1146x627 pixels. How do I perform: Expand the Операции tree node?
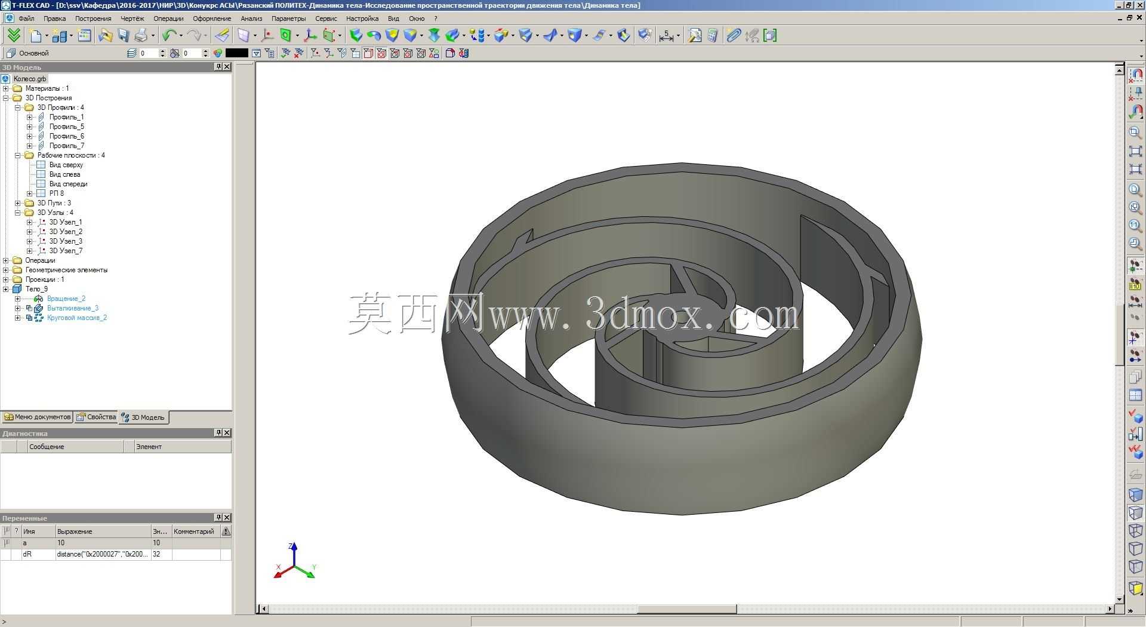point(6,260)
